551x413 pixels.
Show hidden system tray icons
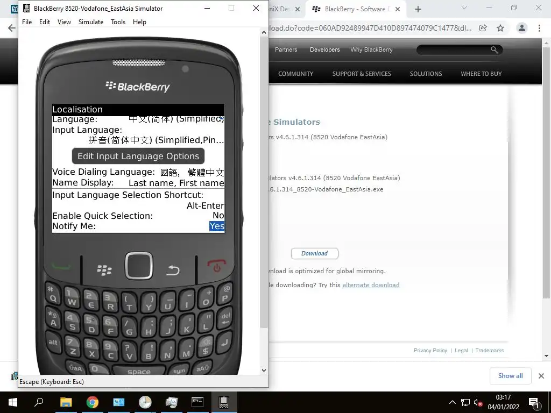453,402
